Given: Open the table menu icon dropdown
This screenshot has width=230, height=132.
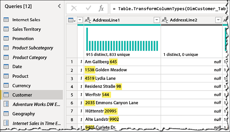Looking at the screenshot, I should [72, 20].
